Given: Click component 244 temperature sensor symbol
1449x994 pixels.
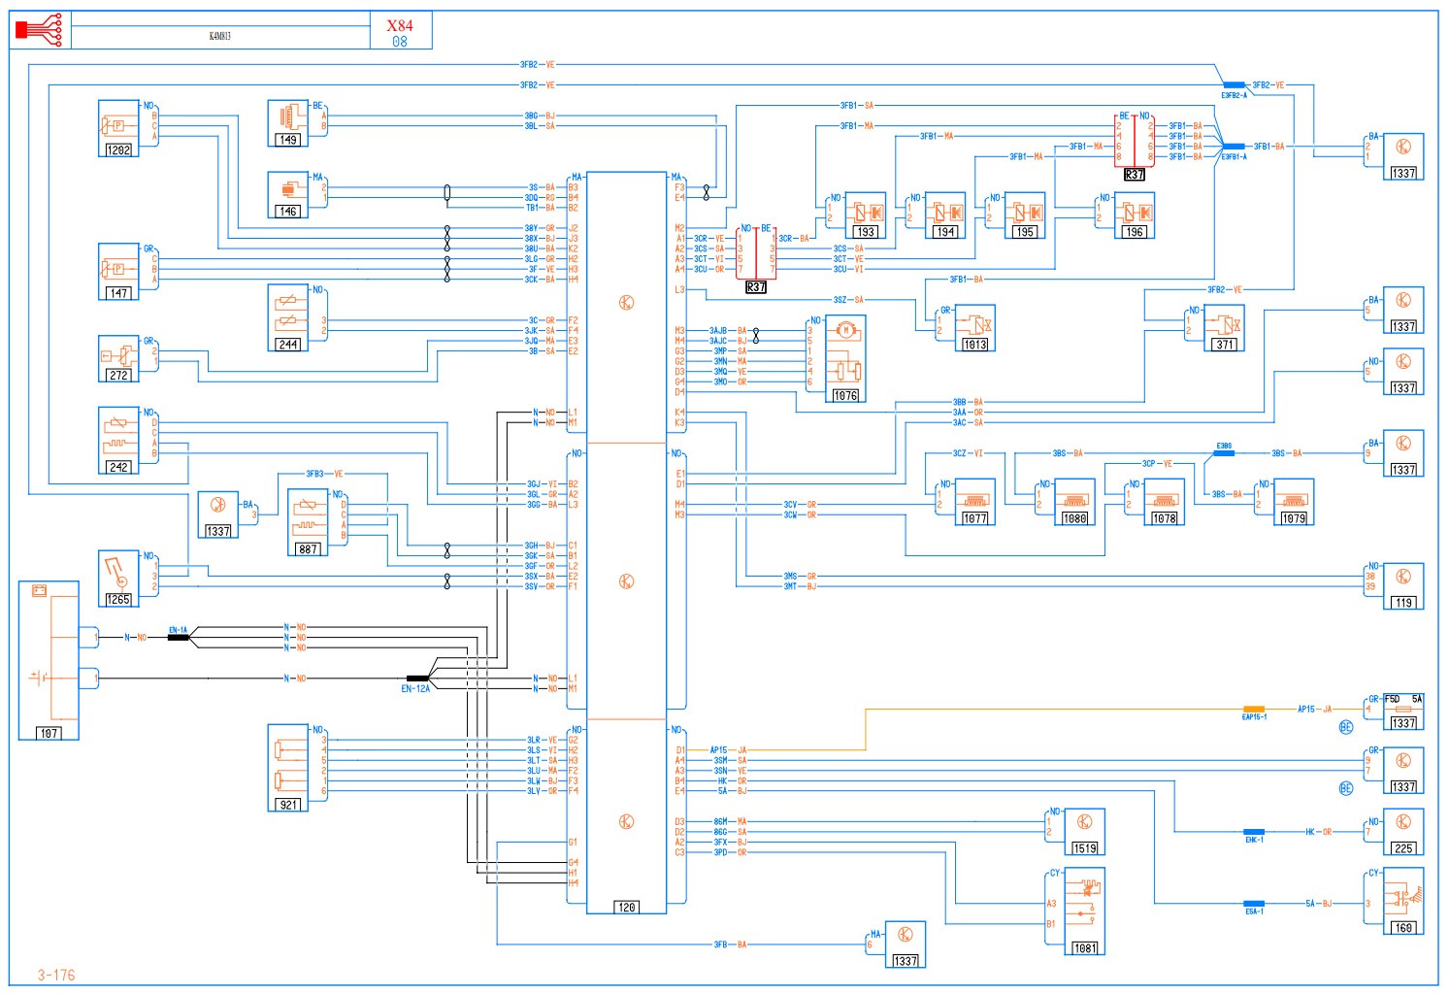Looking at the screenshot, I should (x=288, y=317).
